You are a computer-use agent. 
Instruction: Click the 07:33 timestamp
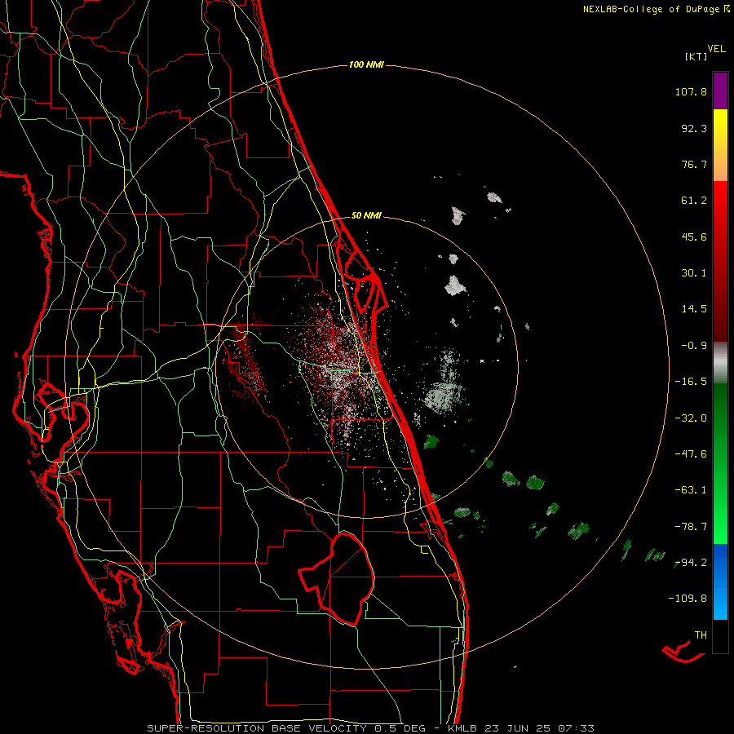(576, 728)
